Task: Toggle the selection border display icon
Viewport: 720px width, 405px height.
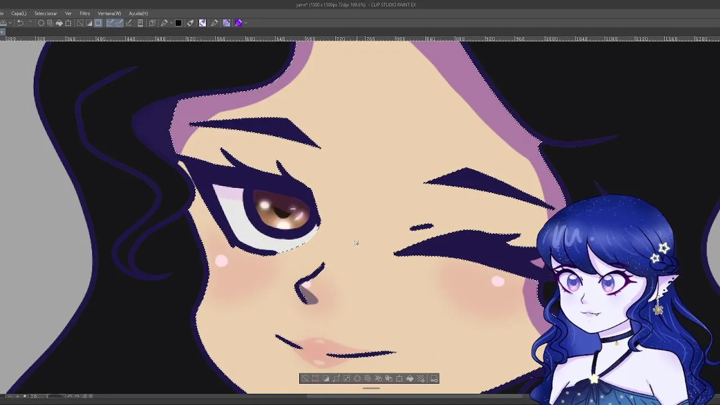Action: [98, 23]
